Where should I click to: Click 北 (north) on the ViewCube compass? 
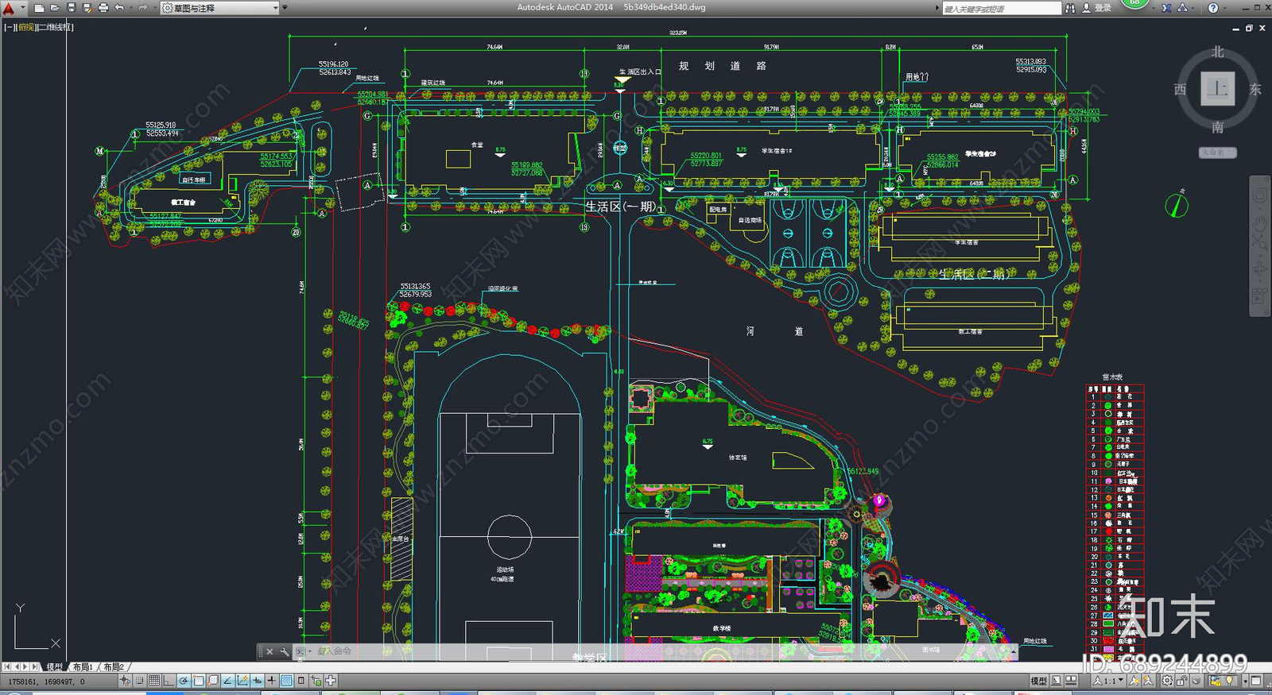click(1218, 52)
